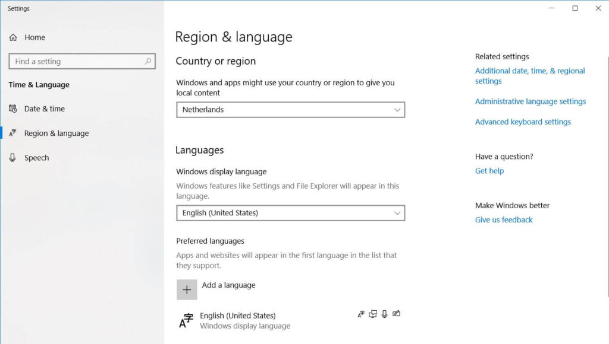Click the Home icon in sidebar
The image size is (609, 344).
pyautogui.click(x=13, y=37)
